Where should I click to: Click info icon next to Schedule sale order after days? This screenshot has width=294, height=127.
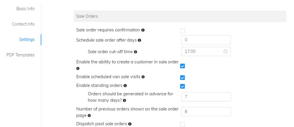(x=139, y=40)
